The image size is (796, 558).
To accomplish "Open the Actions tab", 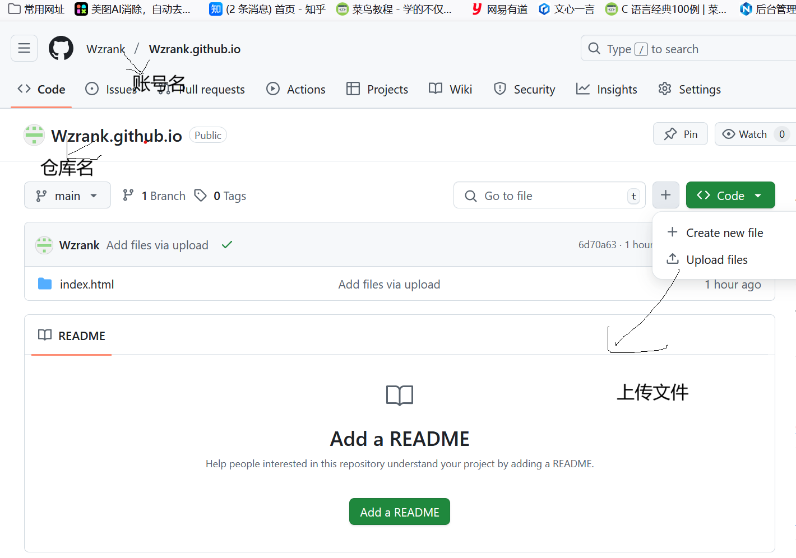I will click(296, 89).
